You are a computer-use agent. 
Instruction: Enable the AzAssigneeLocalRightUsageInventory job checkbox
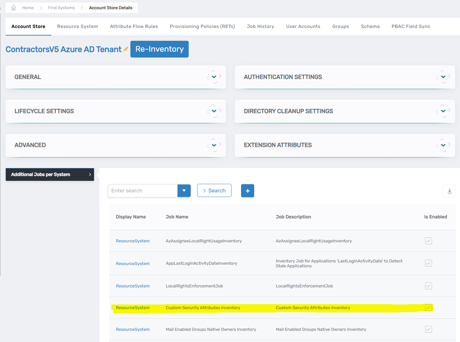tap(428, 241)
